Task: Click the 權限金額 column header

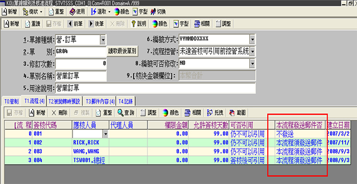Action: point(168,125)
